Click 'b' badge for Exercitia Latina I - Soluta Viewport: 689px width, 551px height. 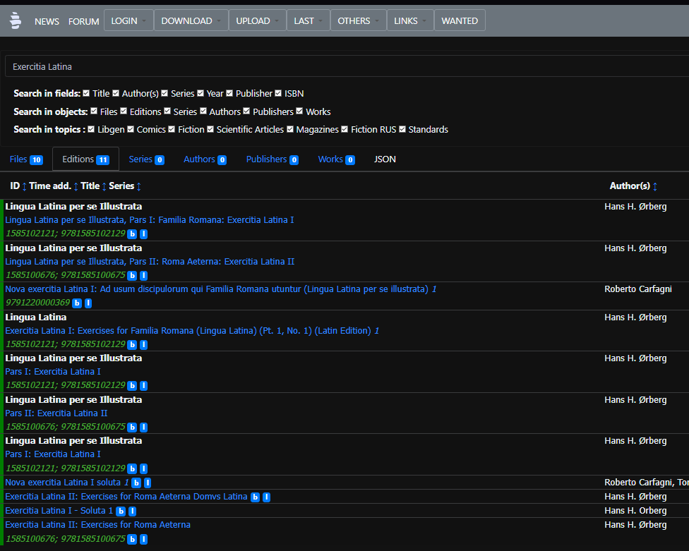tap(121, 511)
